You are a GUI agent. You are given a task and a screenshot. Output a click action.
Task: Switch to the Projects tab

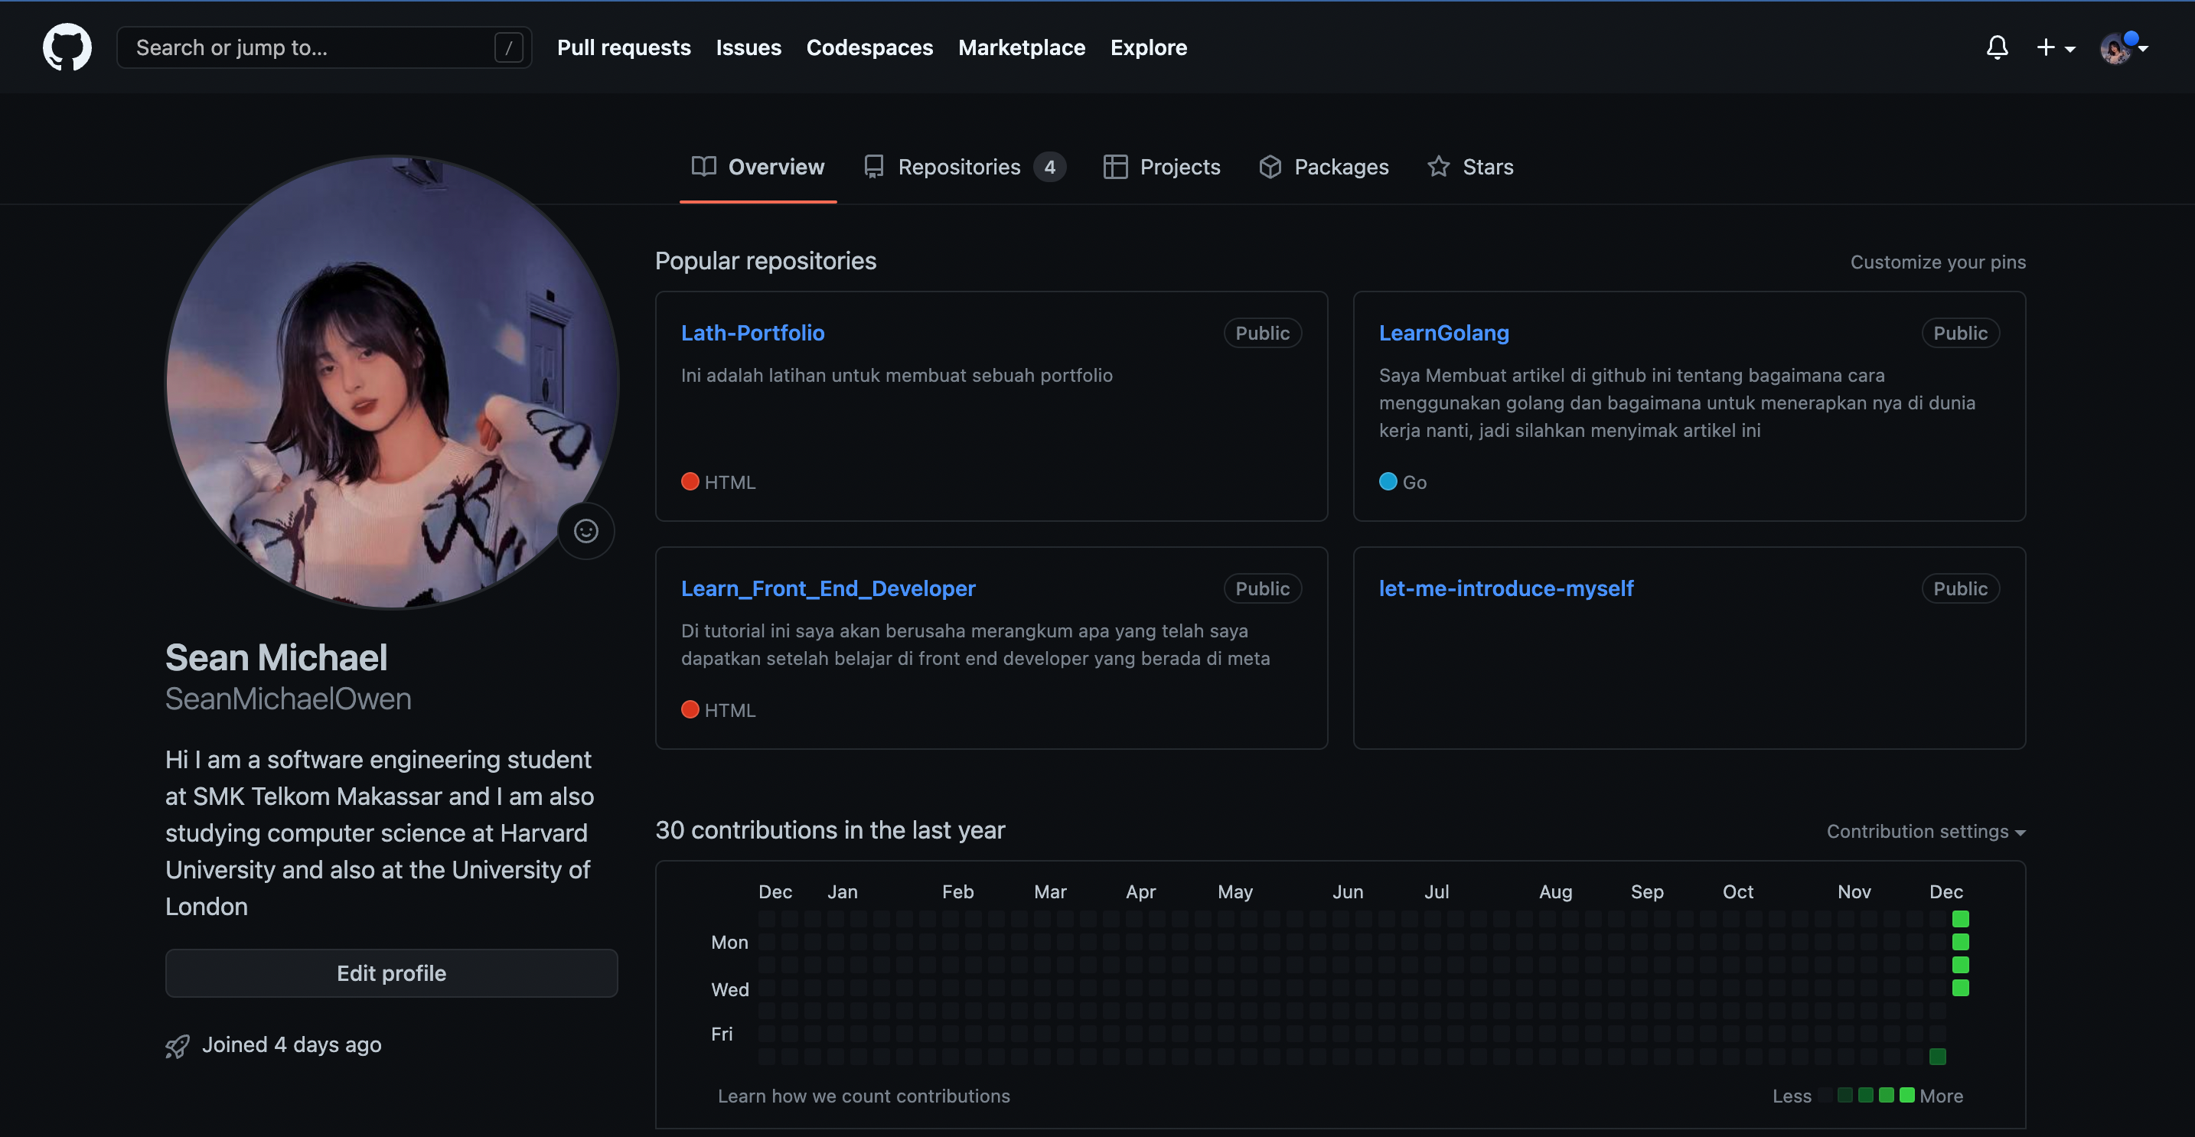pos(1162,167)
